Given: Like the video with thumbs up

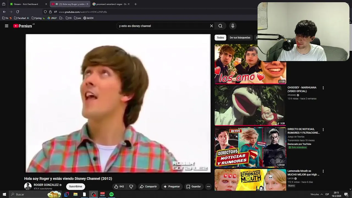Looking at the screenshot, I should coord(119,186).
